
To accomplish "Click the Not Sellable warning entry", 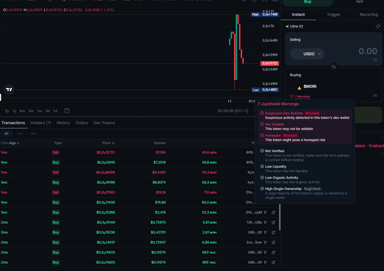I will (x=305, y=127).
